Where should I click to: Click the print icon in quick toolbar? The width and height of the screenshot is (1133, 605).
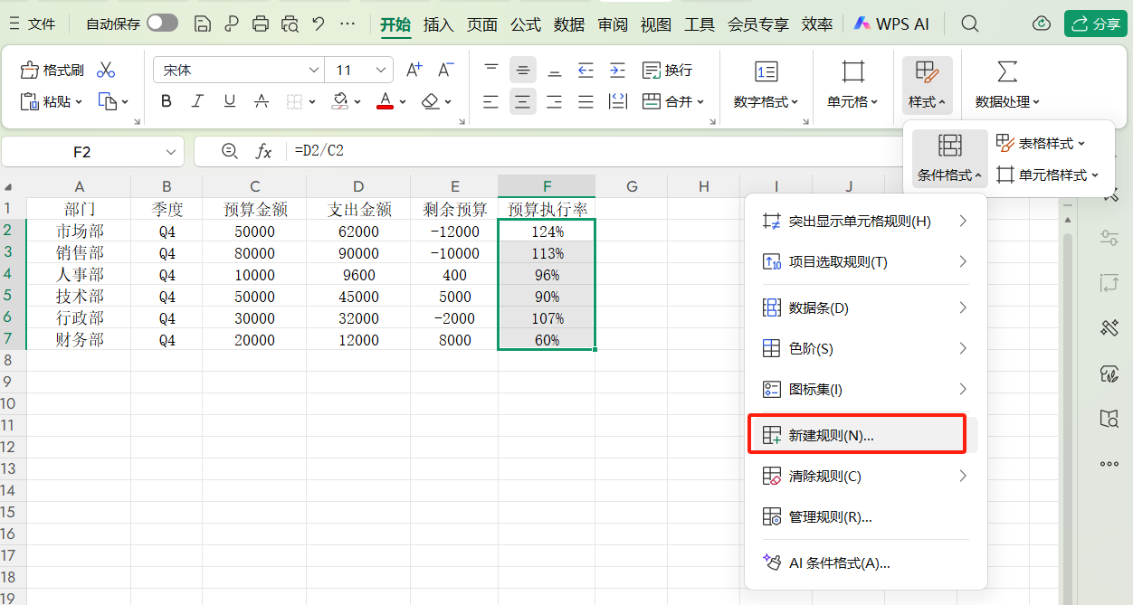coord(261,24)
